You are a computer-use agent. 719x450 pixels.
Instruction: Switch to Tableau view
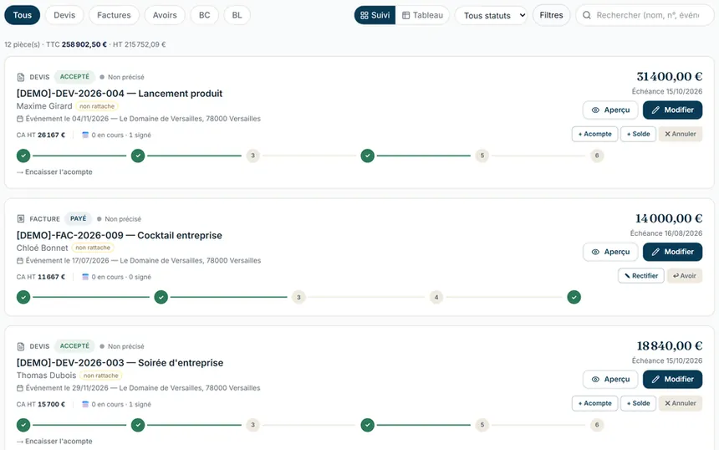pos(423,15)
